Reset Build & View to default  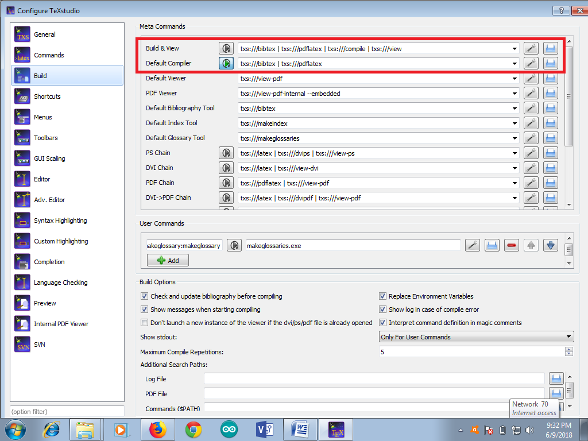click(551, 48)
